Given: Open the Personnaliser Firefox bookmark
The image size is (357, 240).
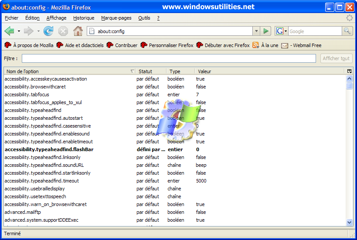Looking at the screenshot, I should click(x=167, y=45).
